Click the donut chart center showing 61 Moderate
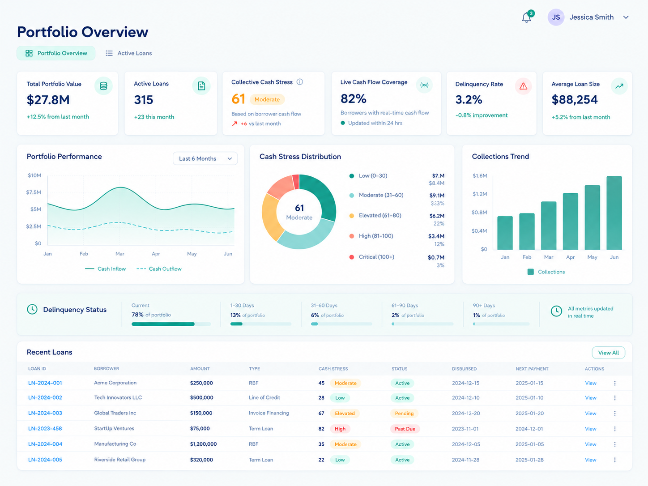Screen dimensions: 648x486 click(299, 212)
